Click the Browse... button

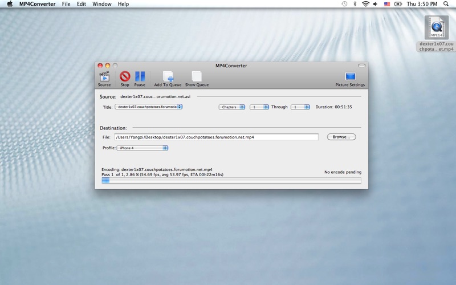(341, 137)
